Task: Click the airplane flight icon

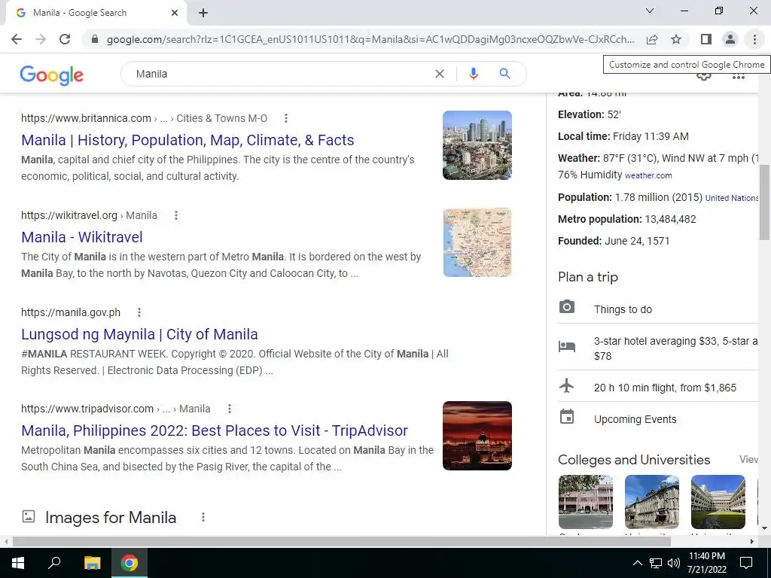Action: (x=566, y=385)
